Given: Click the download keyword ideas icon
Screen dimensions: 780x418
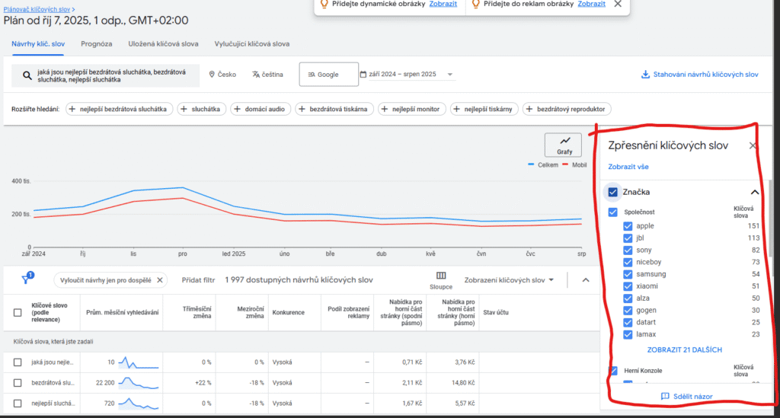Looking at the screenshot, I should (x=645, y=75).
